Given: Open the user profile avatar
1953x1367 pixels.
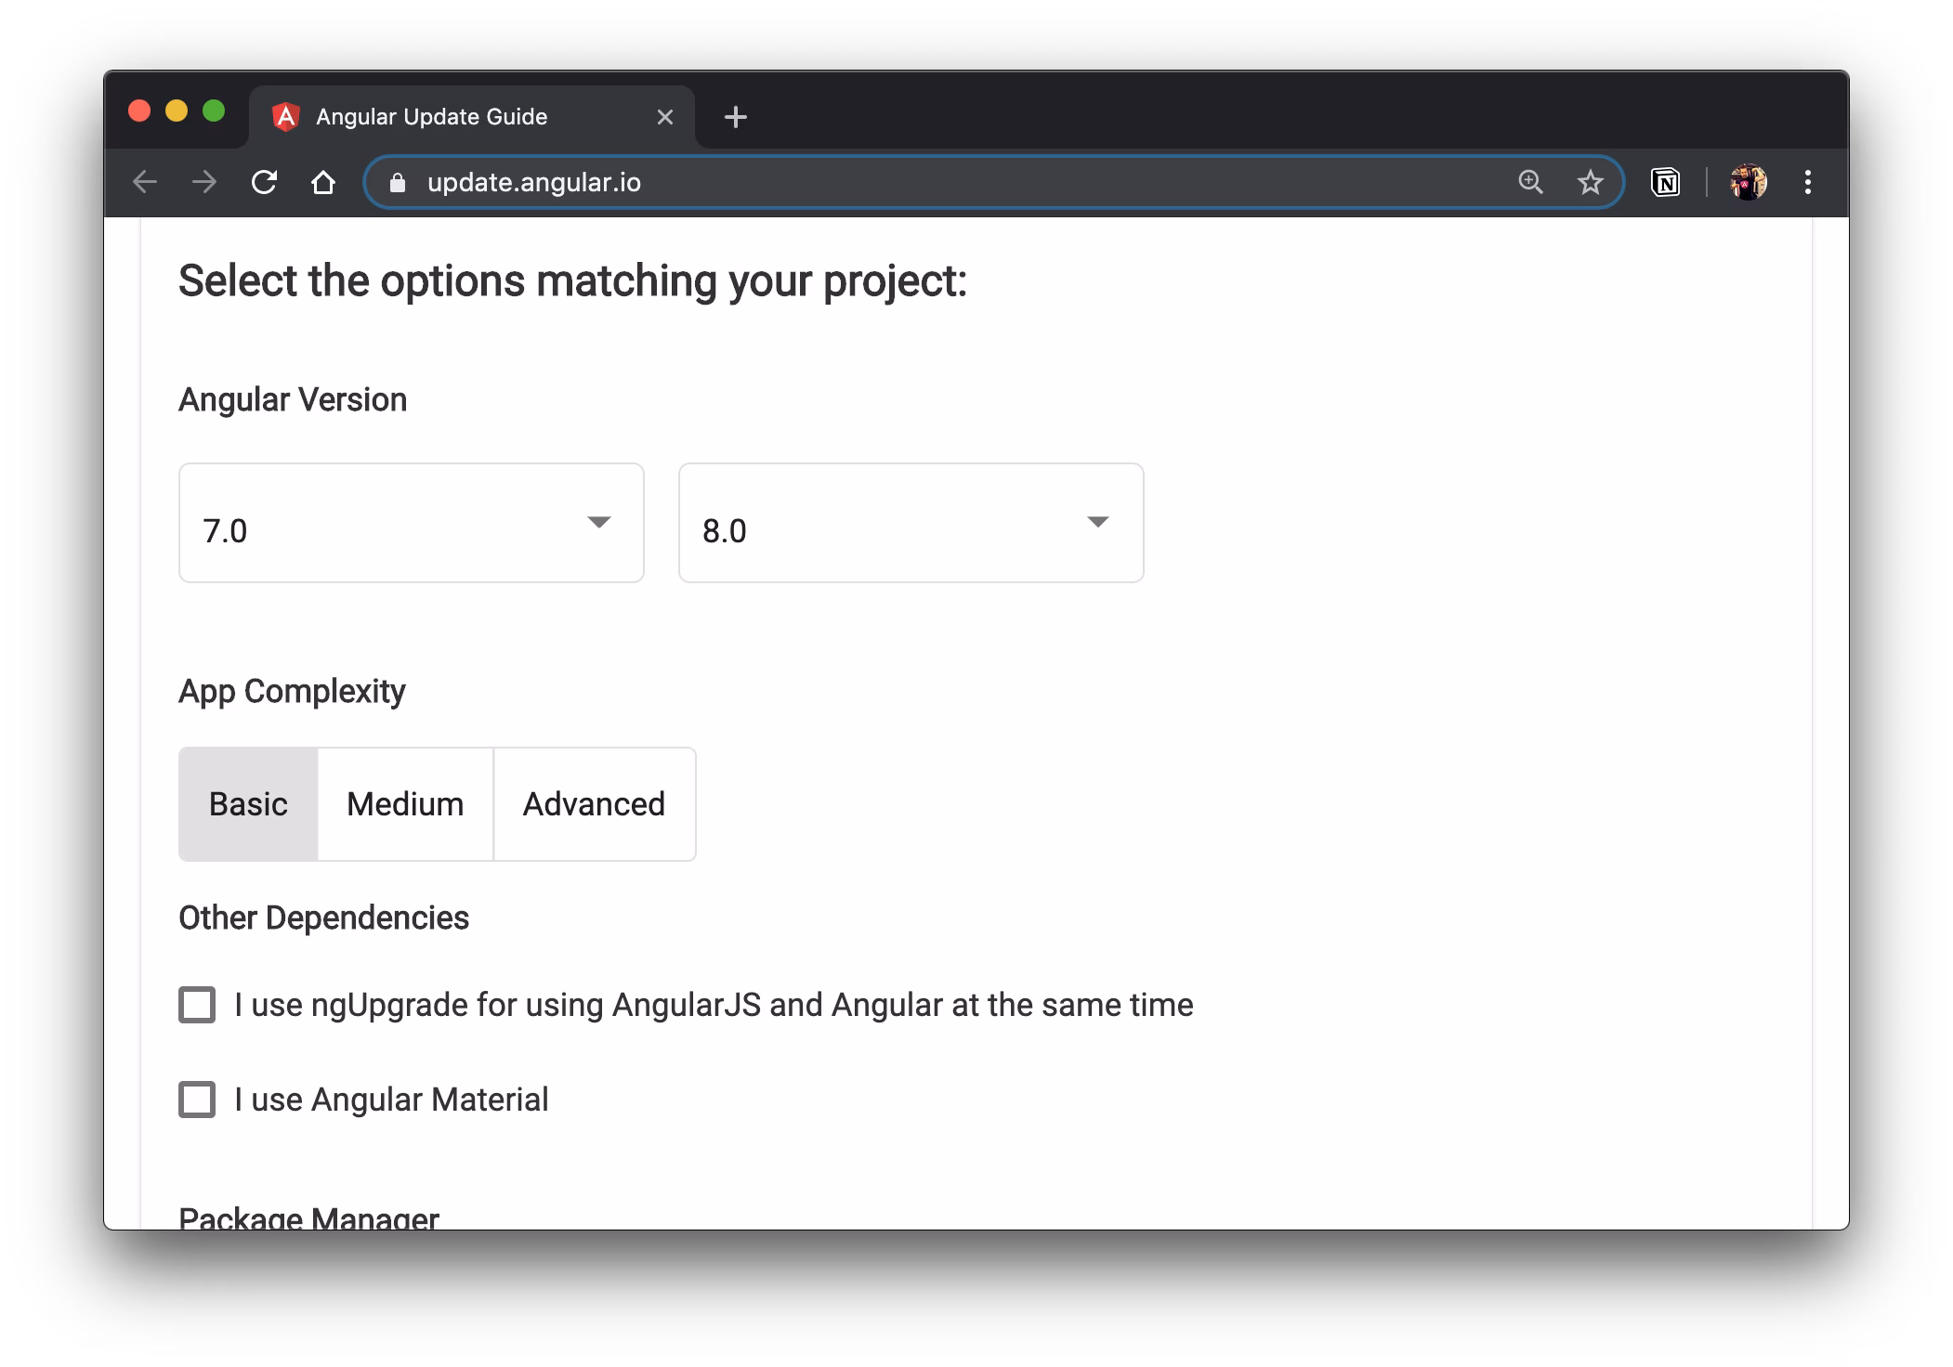Looking at the screenshot, I should coord(1748,182).
